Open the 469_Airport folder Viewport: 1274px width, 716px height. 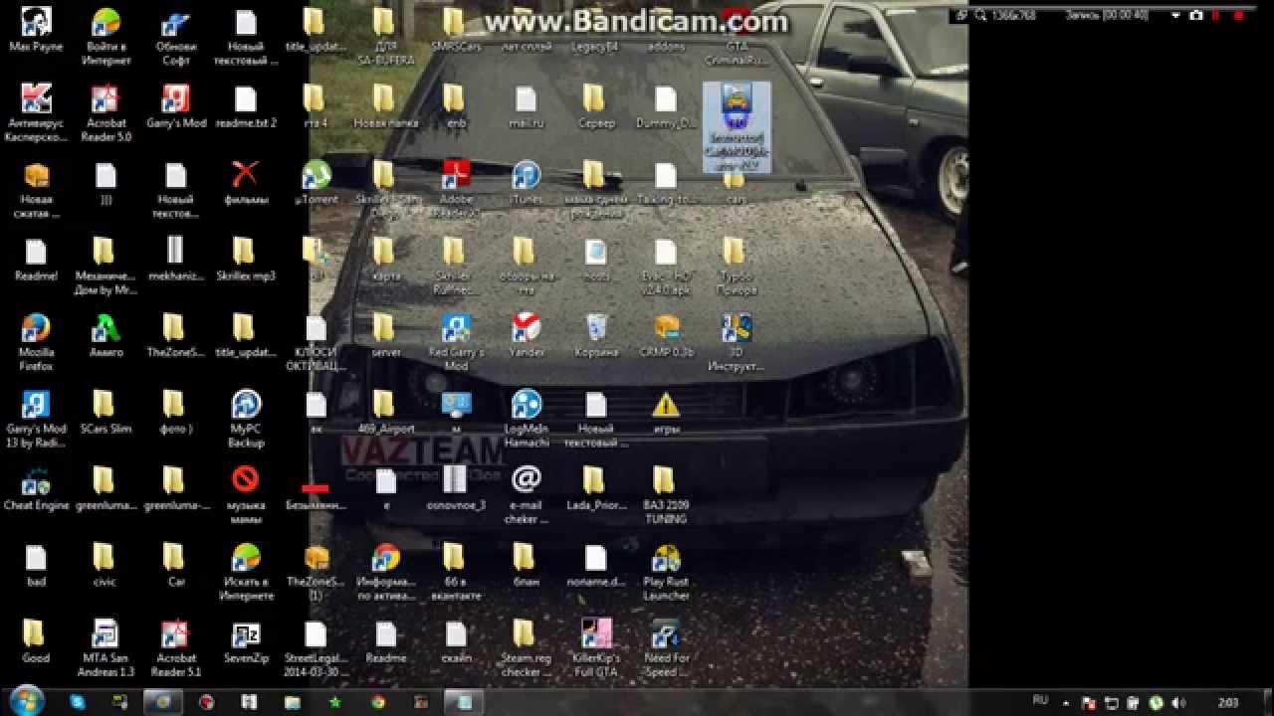click(386, 412)
